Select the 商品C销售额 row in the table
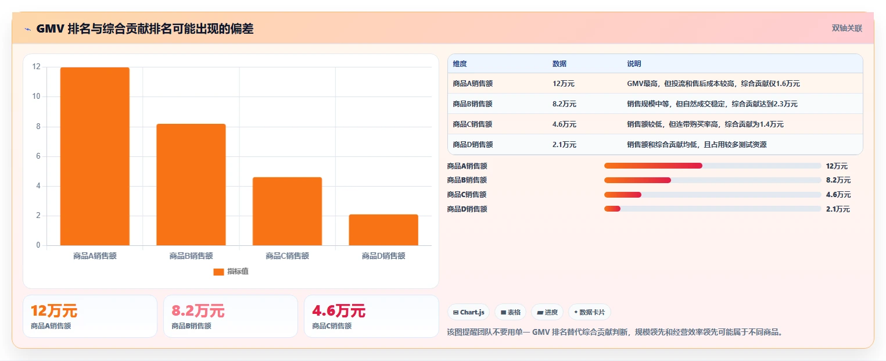886x361 pixels. click(x=655, y=124)
